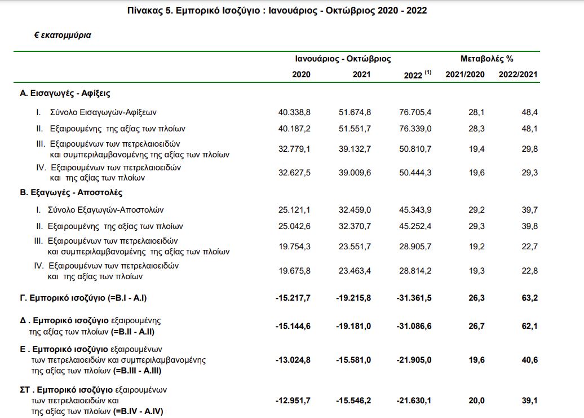Select value 25.042,6 in exports row II
584x418 pixels.
(294, 226)
